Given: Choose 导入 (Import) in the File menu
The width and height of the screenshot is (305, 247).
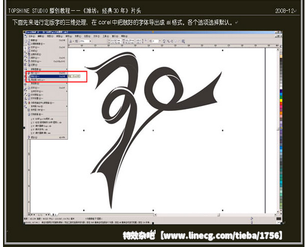Looking at the screenshot, I should pos(47,73).
